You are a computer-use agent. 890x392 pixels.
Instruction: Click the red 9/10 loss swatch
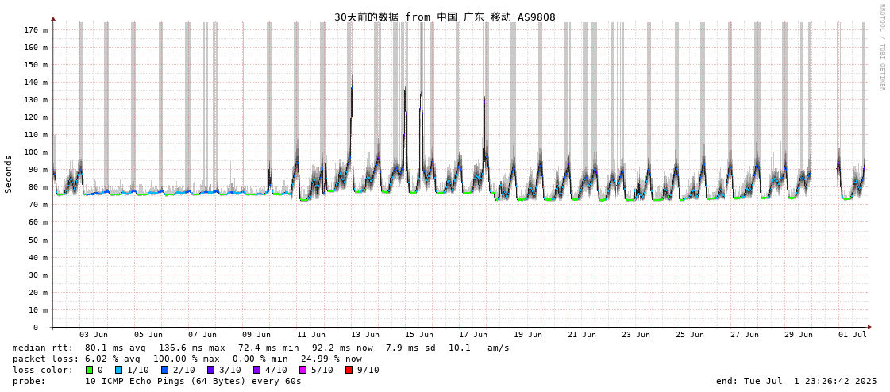(349, 370)
